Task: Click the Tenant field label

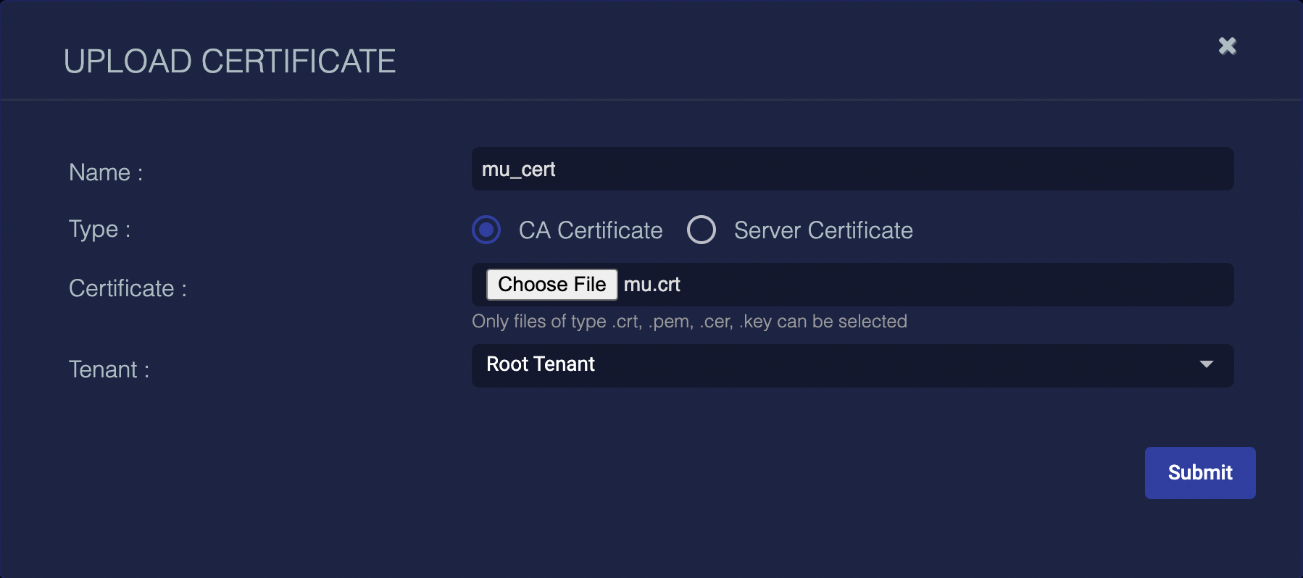Action: [x=109, y=369]
